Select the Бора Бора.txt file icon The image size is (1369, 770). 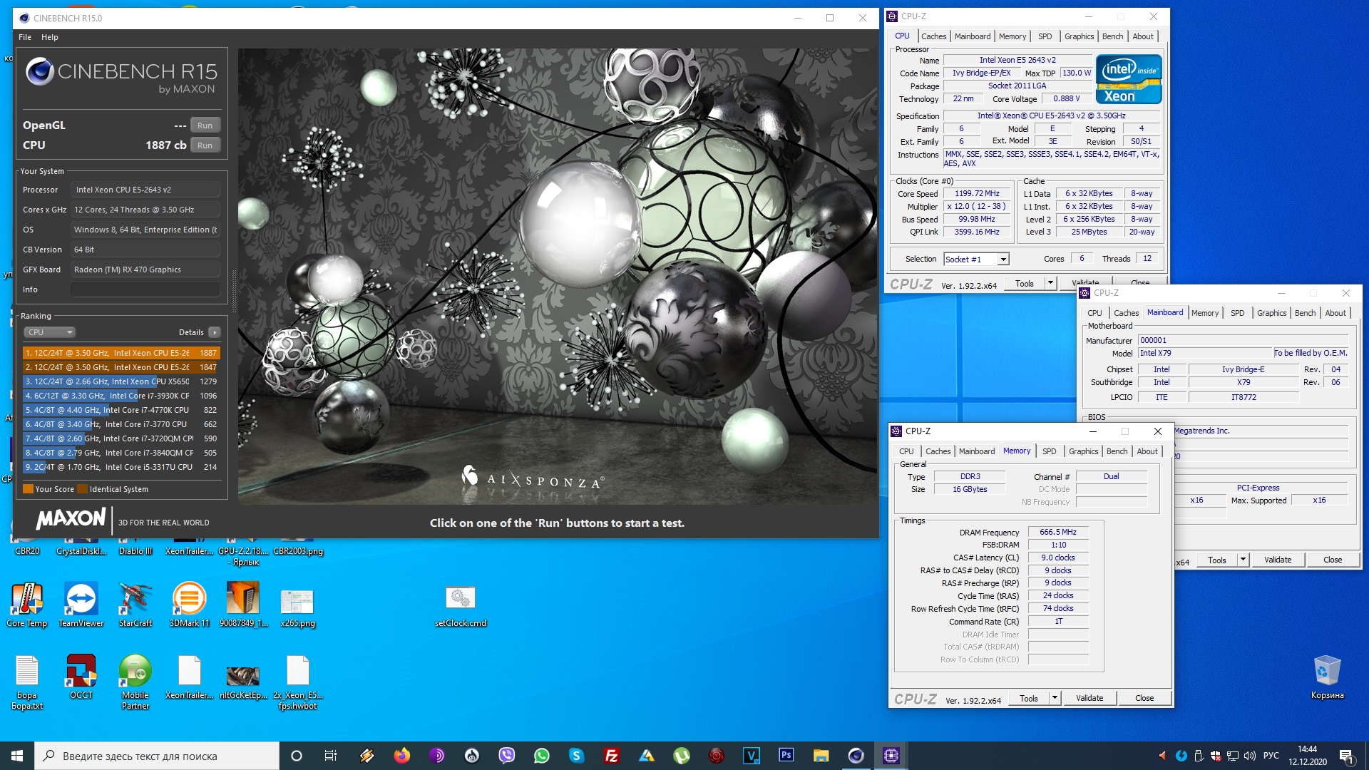tap(27, 682)
